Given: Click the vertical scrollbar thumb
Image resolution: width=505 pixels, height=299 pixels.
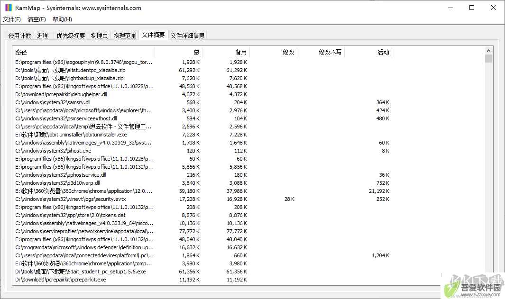Looking at the screenshot, I should (x=488, y=59).
